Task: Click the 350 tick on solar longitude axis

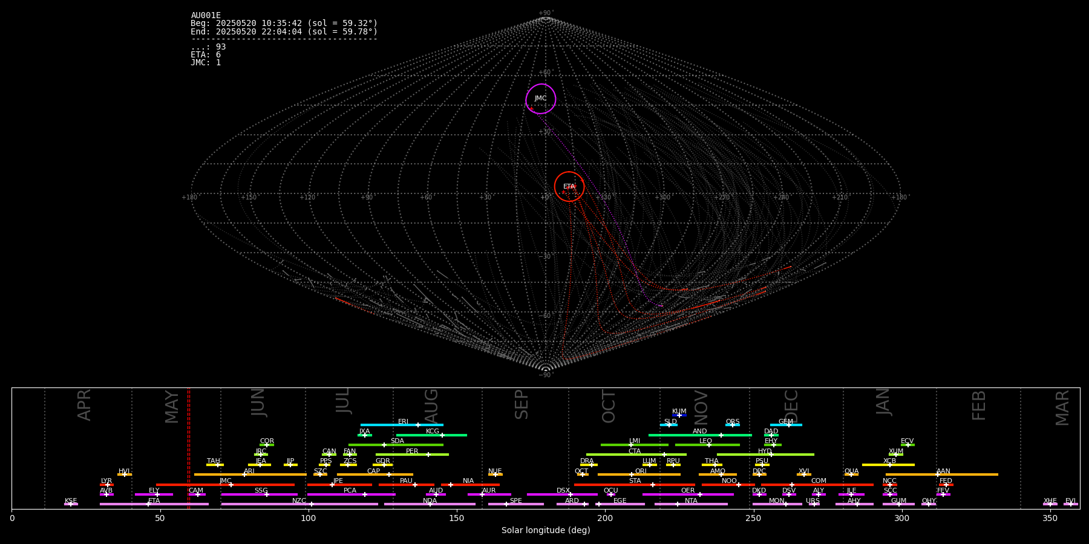Action: (x=1050, y=517)
